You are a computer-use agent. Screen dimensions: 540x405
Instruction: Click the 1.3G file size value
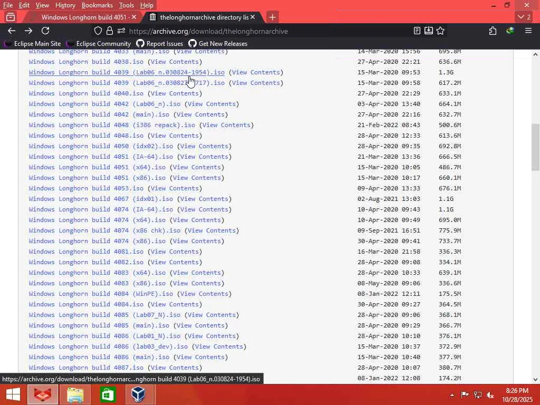coord(446,72)
